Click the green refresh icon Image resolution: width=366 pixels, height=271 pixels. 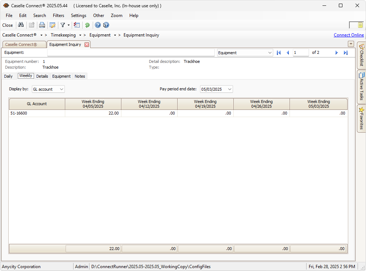point(87,25)
